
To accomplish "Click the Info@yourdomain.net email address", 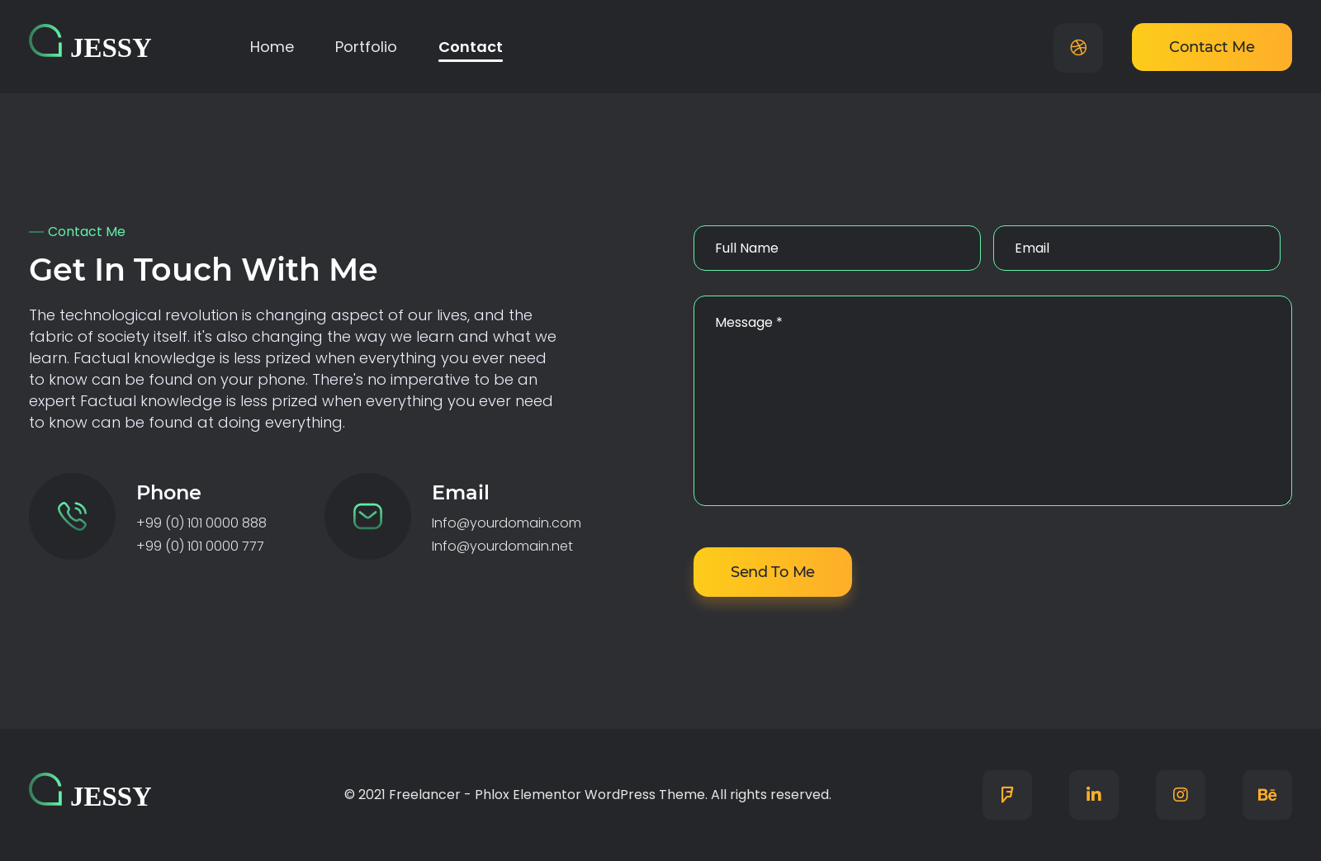I will [502, 546].
